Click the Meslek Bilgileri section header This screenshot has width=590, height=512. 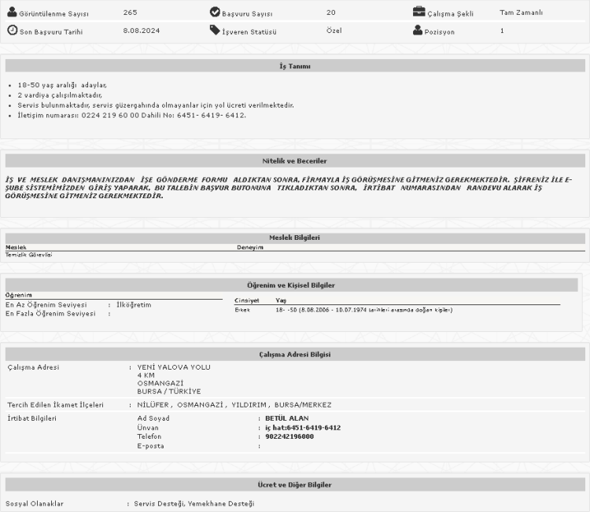point(295,237)
